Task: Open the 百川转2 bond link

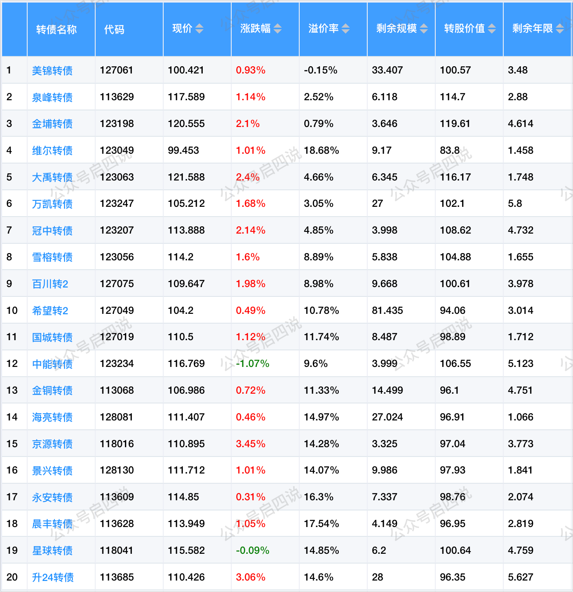Action: pyautogui.click(x=50, y=284)
